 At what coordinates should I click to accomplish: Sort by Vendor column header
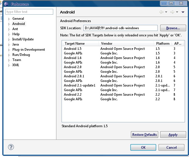(126, 44)
